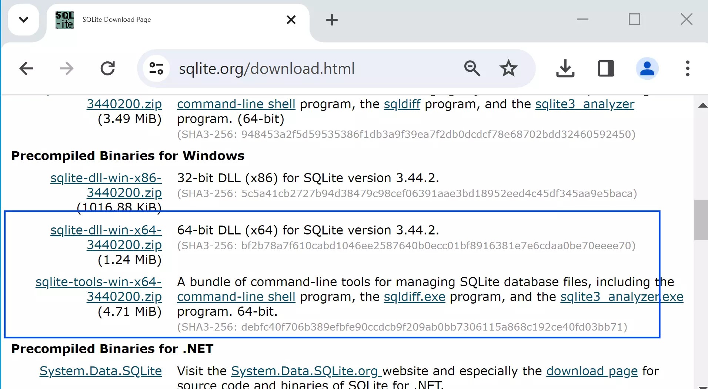Toggle the bookmark star for this page

[509, 68]
